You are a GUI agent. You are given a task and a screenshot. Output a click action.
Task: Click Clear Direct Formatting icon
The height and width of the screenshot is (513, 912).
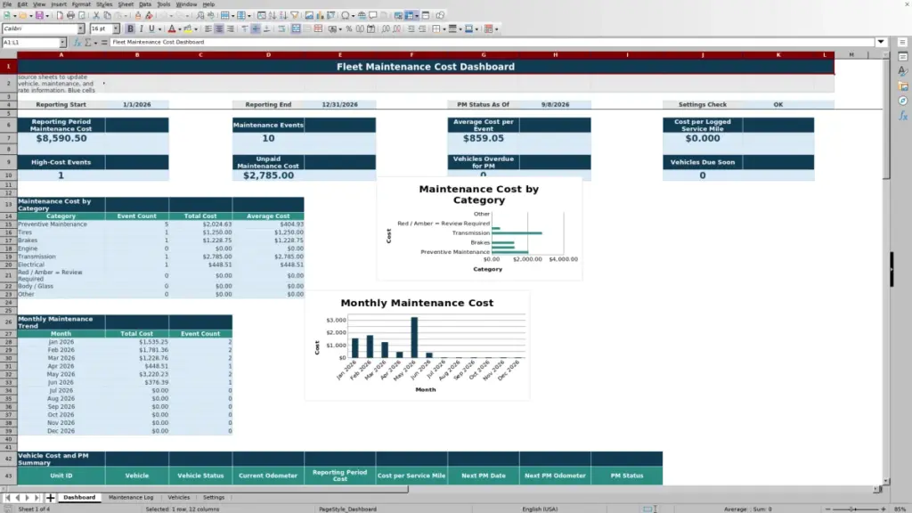149,15
